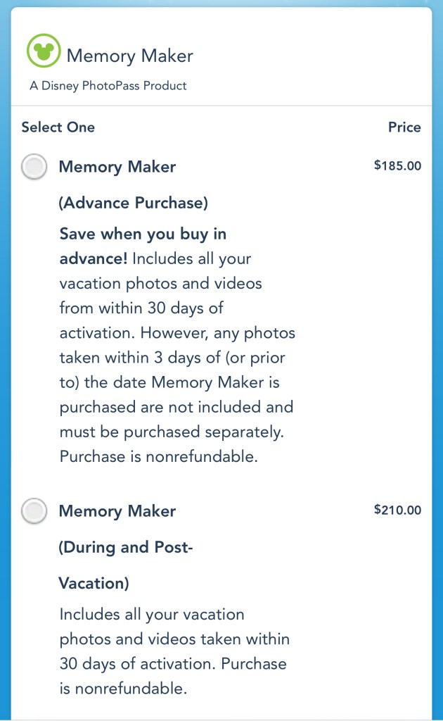Tap the "photos and videos taken within" line
The height and width of the screenshot is (721, 443).
[x=174, y=639]
